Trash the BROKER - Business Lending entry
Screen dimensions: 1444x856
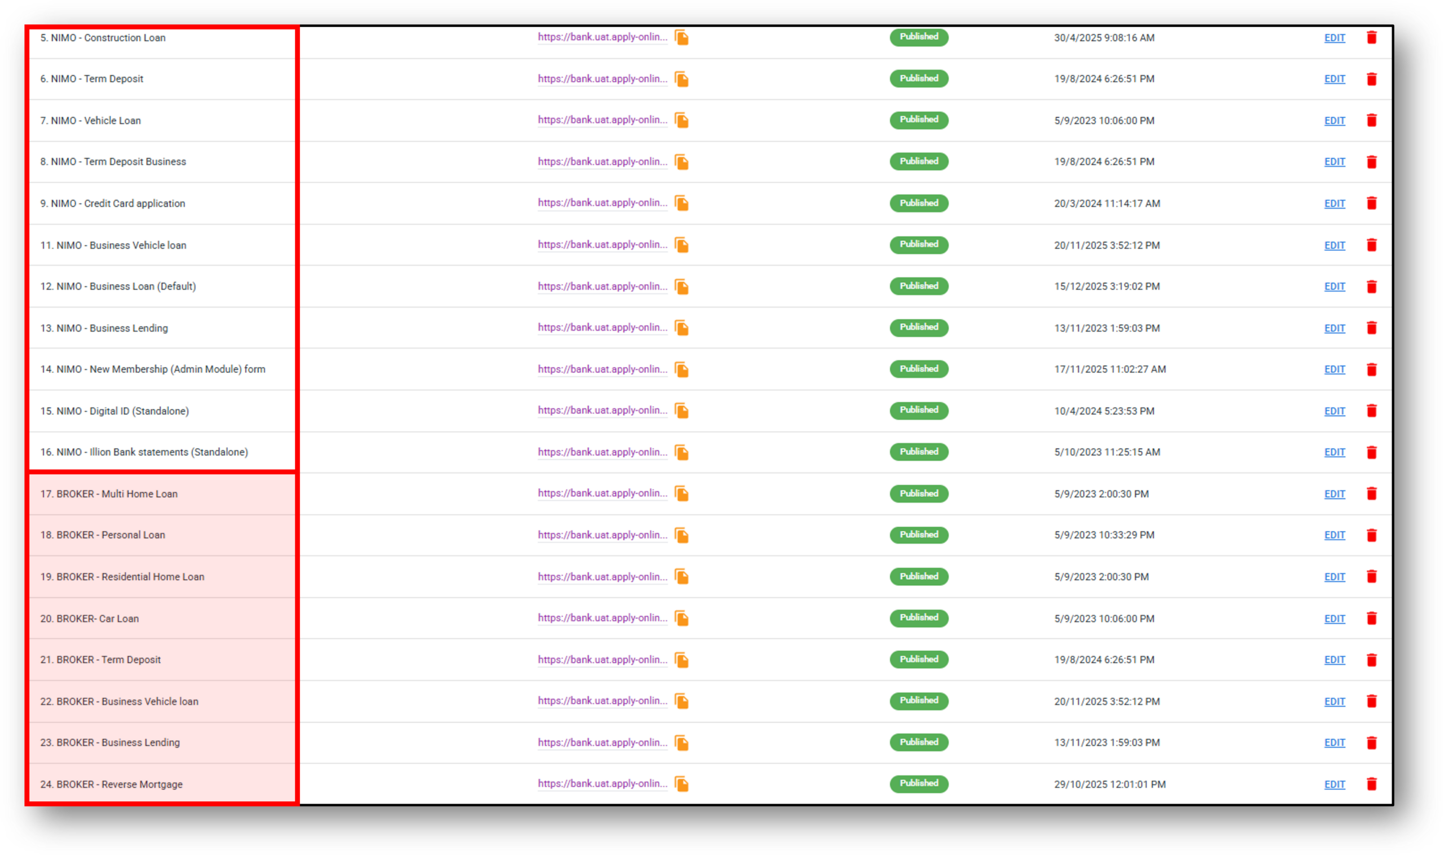click(1371, 742)
